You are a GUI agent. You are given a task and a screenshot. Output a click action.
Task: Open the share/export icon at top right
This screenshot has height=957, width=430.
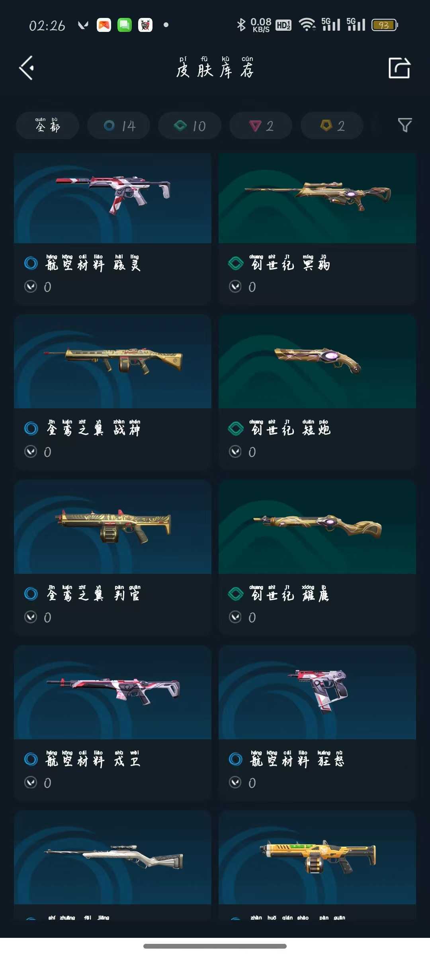click(x=399, y=68)
